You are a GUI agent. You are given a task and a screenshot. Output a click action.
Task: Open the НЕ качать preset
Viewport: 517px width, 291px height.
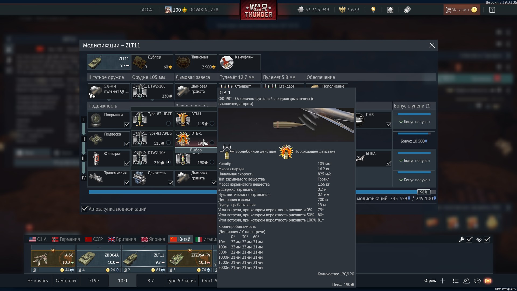[x=38, y=281]
